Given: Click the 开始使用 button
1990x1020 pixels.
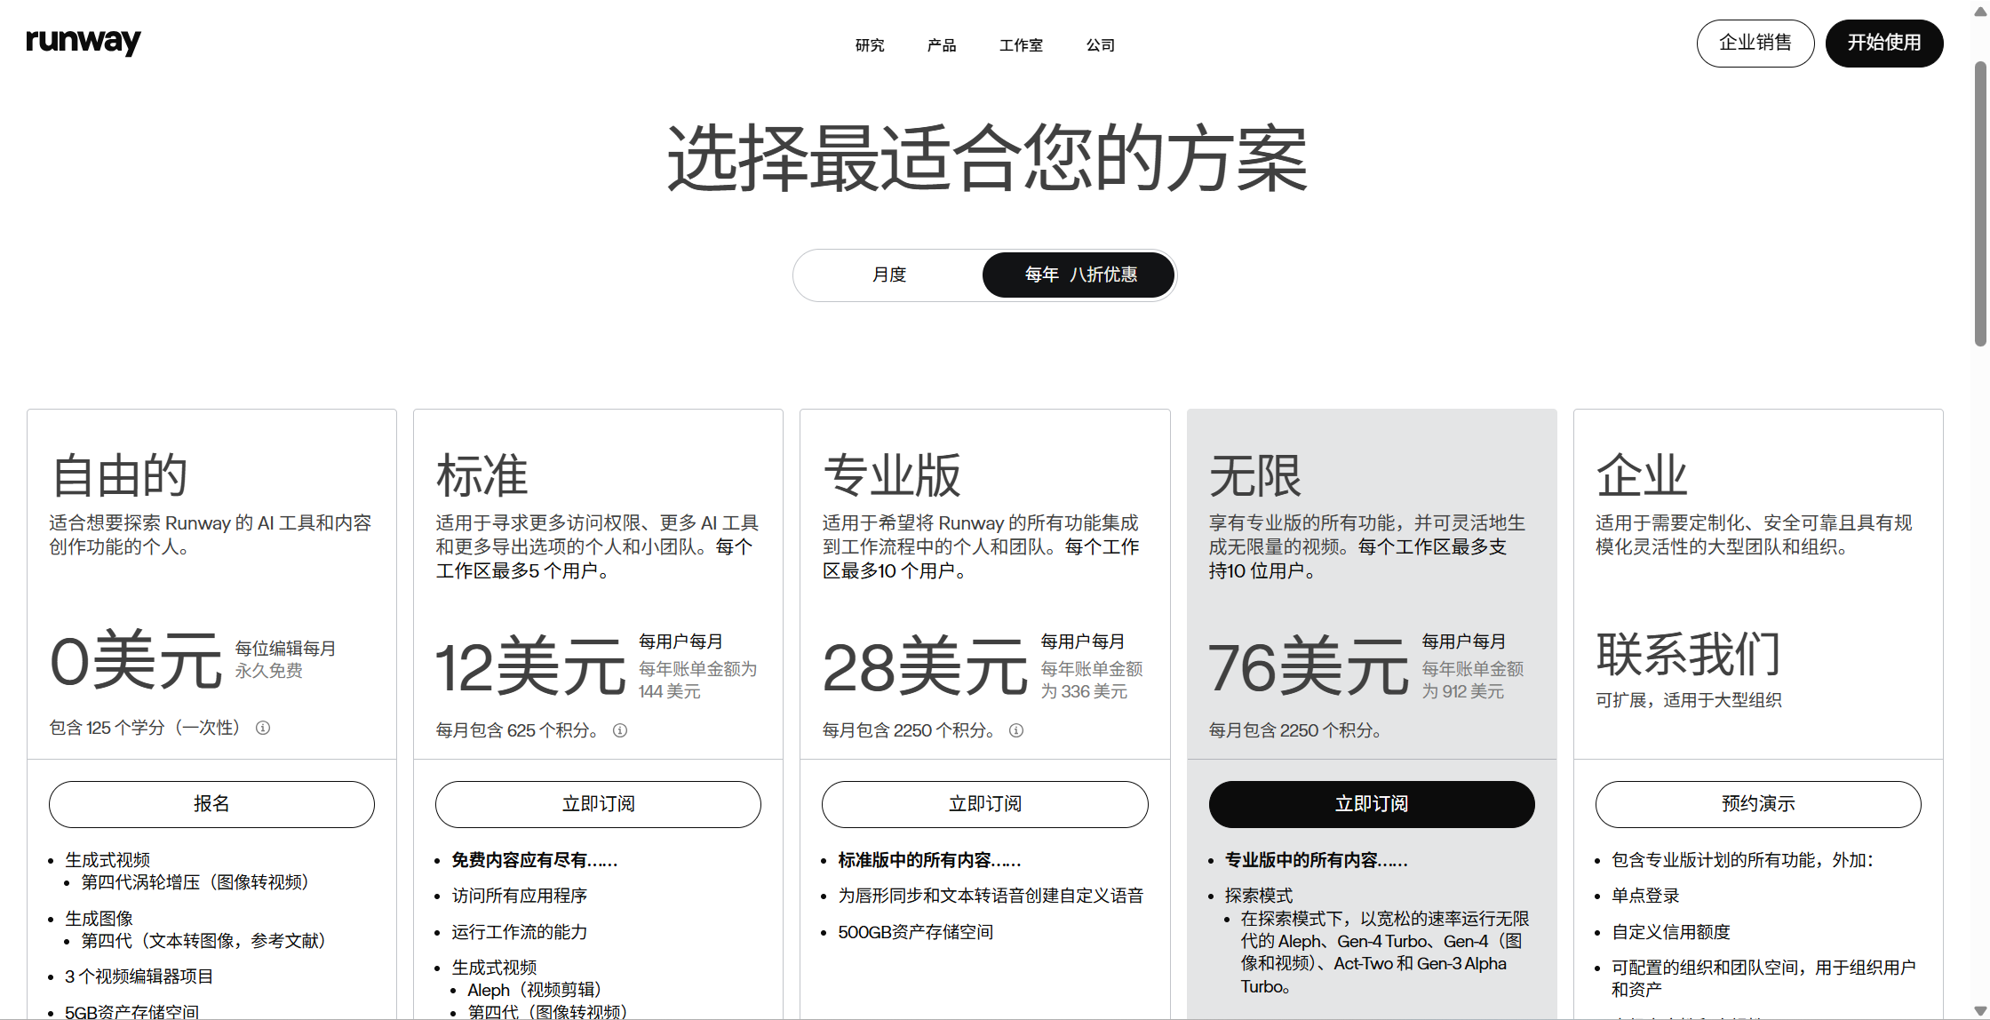Looking at the screenshot, I should click(x=1883, y=43).
